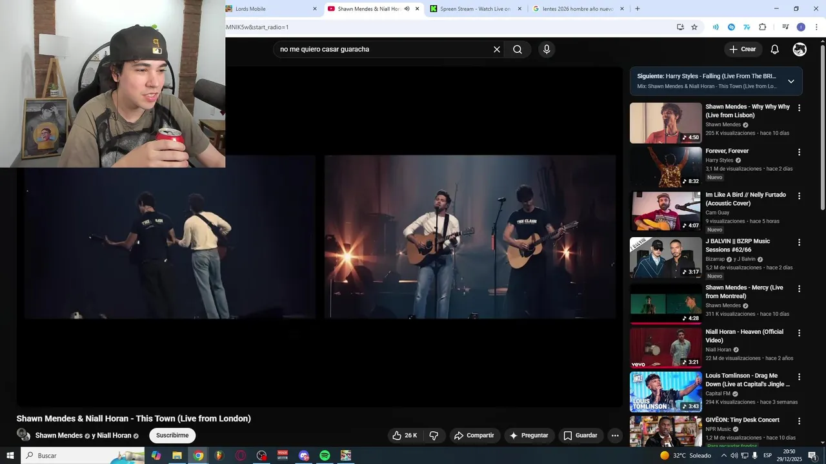Open more actions three-dot menu below video
Viewport: 826px width, 464px height.
tap(615, 436)
